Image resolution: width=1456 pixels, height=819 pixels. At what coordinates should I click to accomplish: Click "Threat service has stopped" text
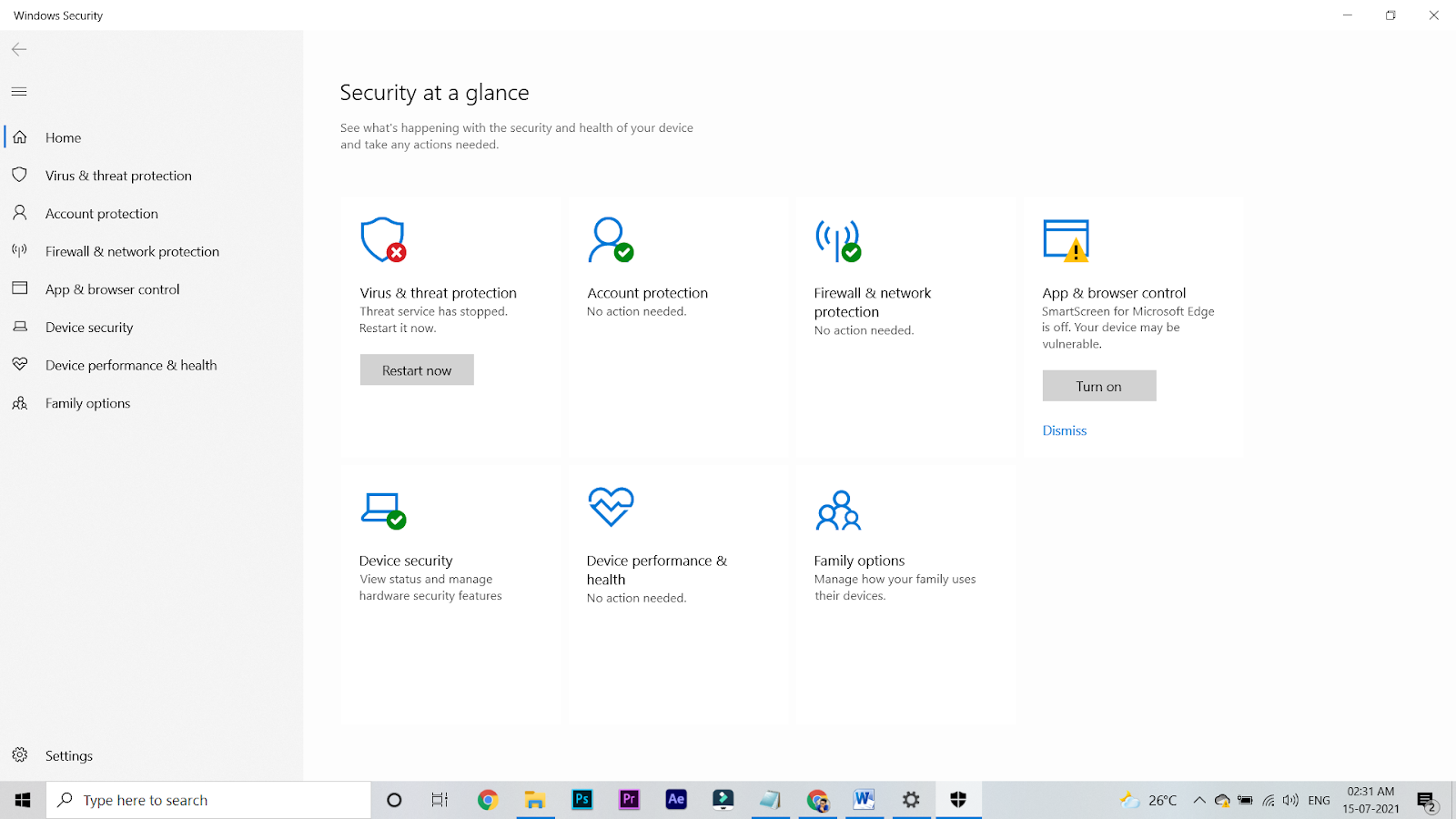pos(433,311)
